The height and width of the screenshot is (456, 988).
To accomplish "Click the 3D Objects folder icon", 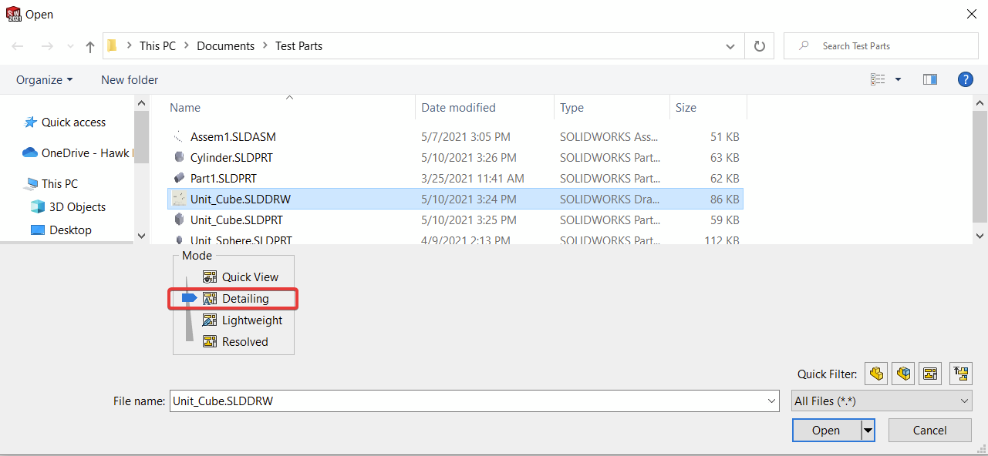I will tap(37, 206).
